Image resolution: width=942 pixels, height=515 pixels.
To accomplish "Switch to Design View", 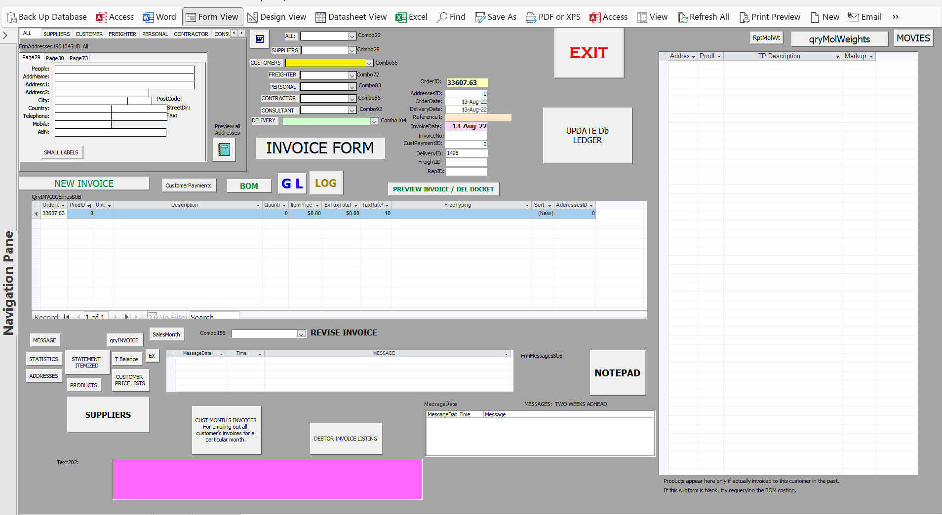I will click(277, 17).
